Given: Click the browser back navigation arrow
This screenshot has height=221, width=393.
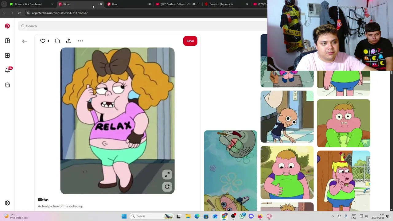Looking at the screenshot, I should coord(4,13).
